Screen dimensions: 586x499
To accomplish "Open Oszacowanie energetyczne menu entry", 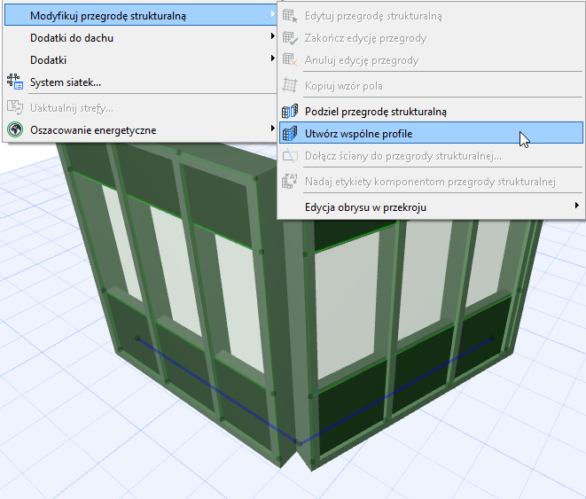I will coord(93,130).
